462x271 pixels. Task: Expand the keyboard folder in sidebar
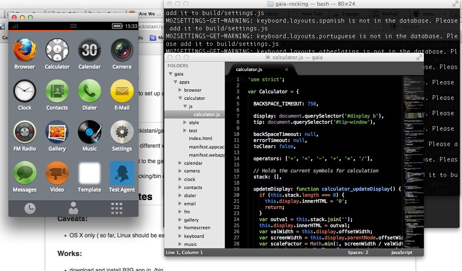point(181,236)
